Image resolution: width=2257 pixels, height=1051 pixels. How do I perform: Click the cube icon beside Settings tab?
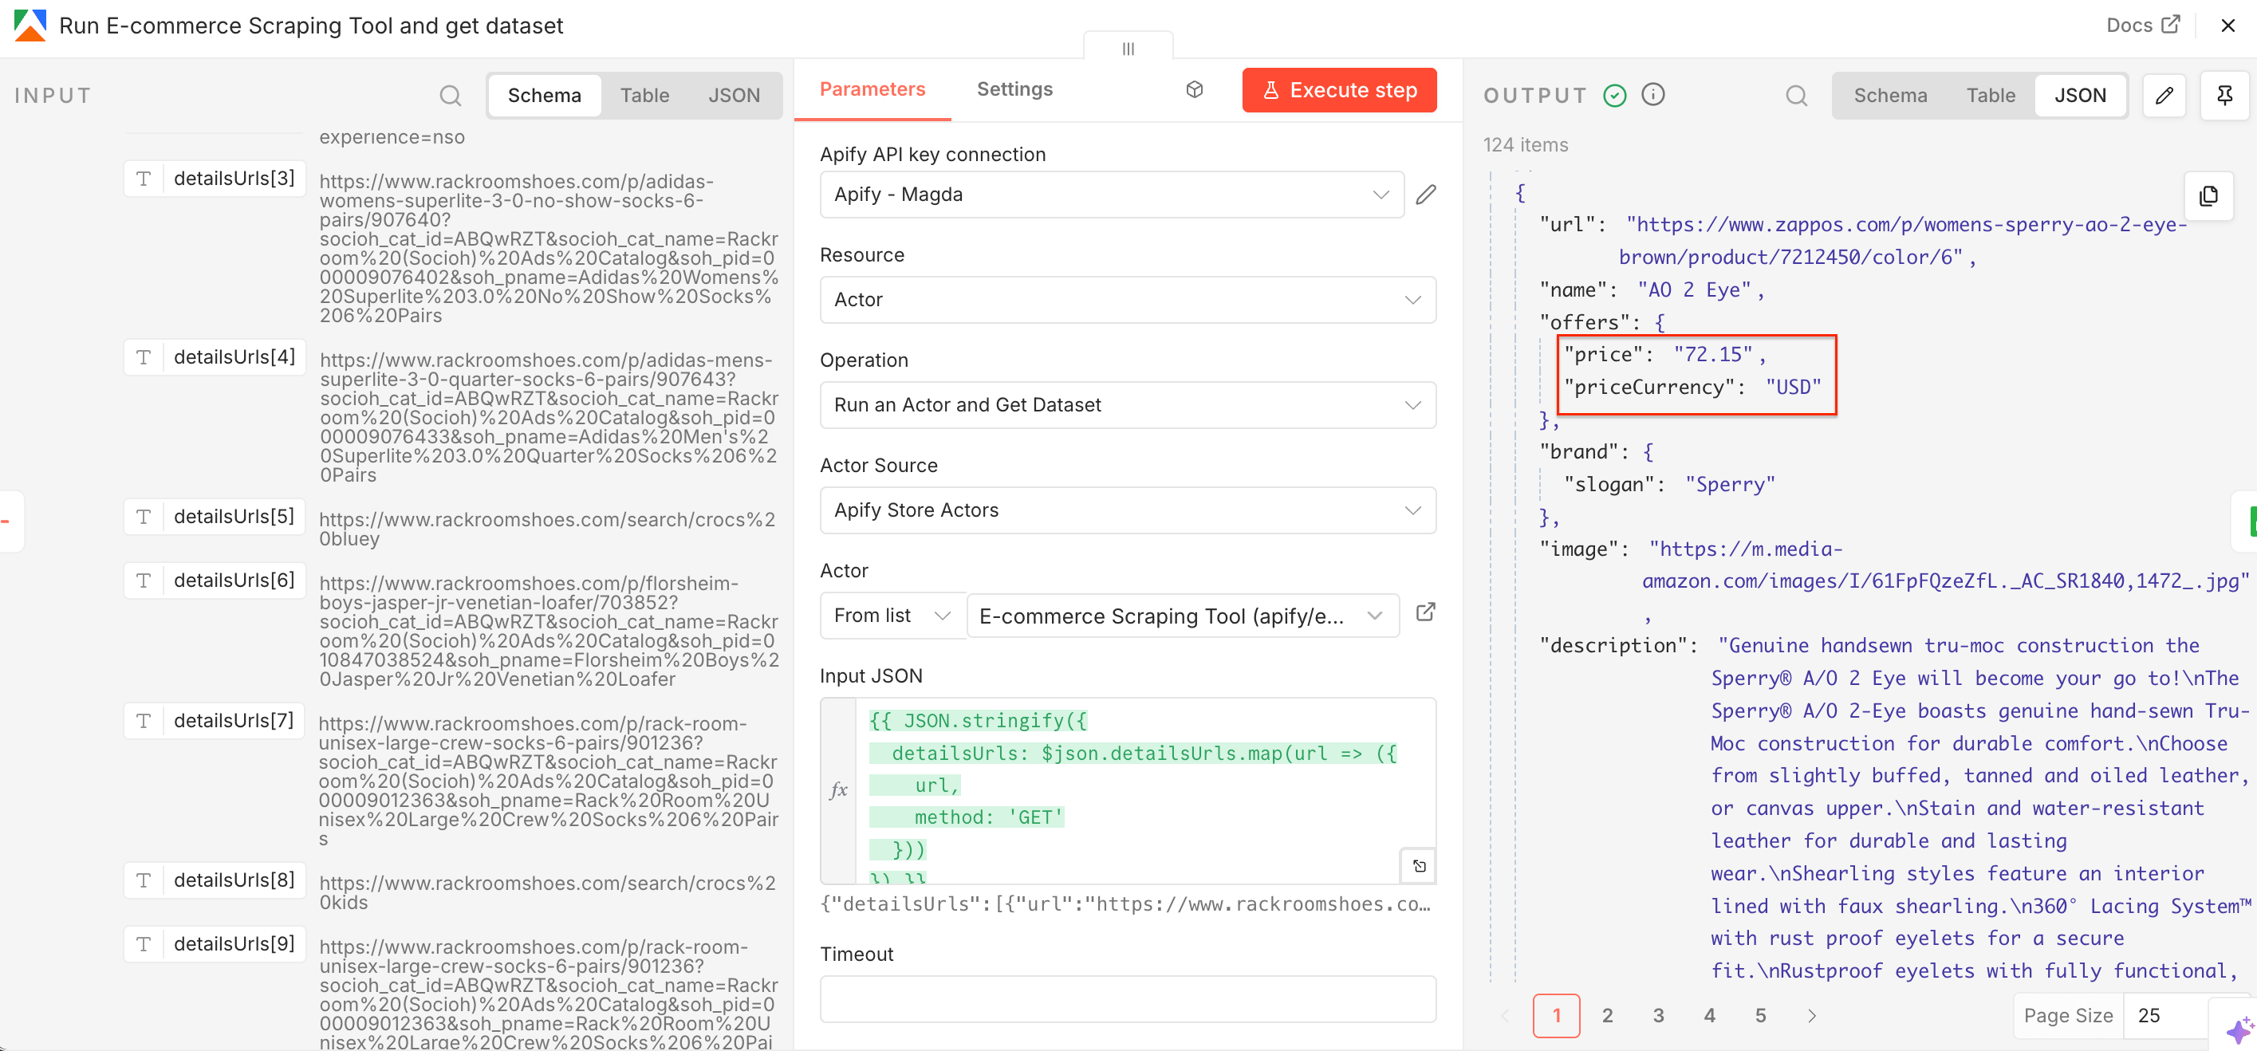1194,89
